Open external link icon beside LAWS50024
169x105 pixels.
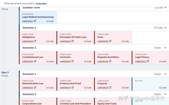(73, 41)
